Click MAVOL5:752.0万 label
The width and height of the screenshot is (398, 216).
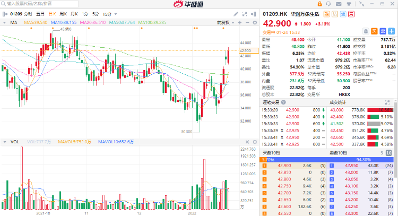[x=74, y=142]
